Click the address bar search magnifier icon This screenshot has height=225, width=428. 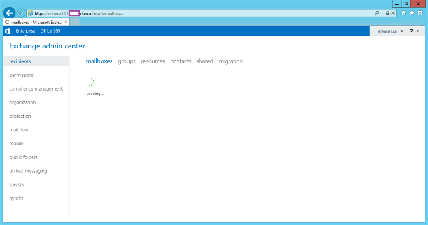(377, 13)
